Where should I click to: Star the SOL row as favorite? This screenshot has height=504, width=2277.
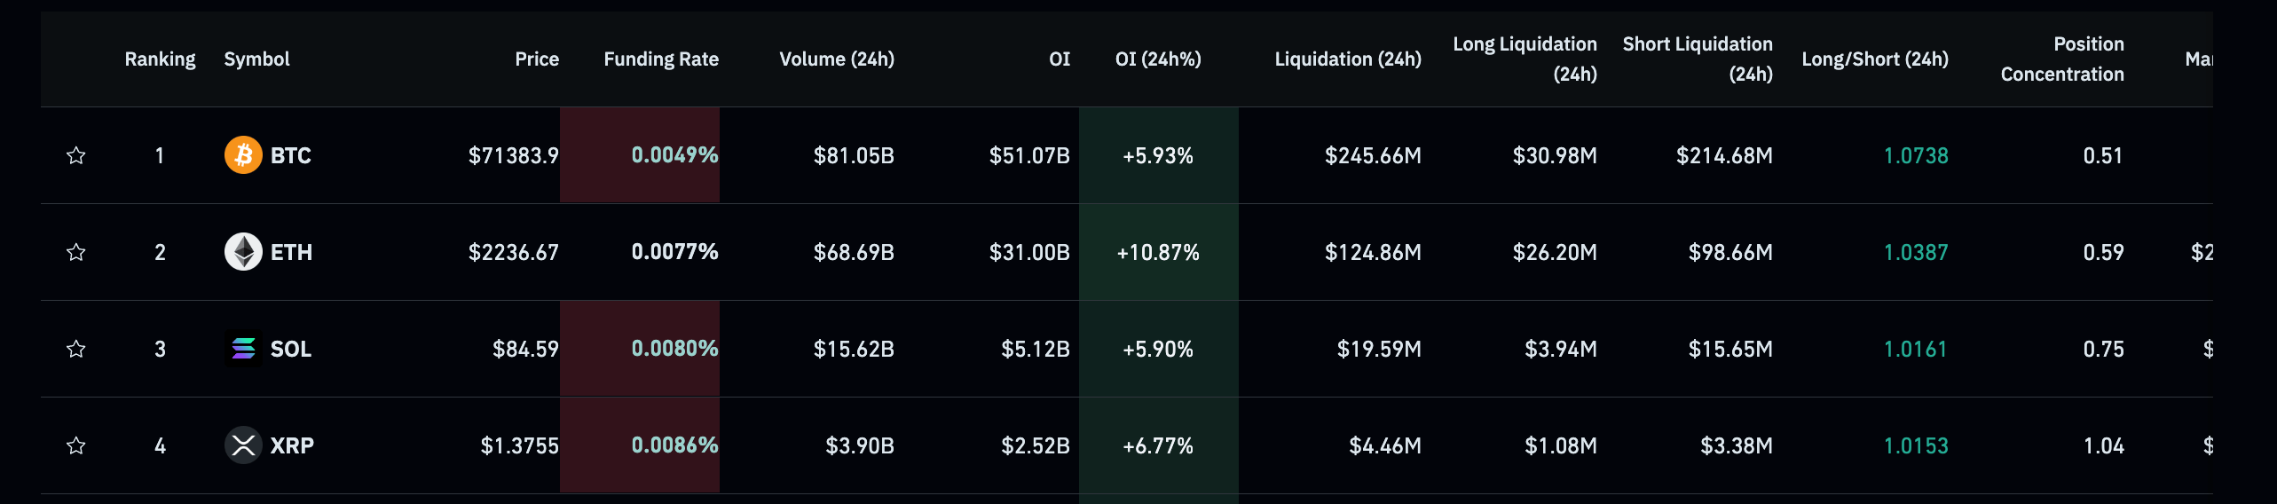coord(76,349)
